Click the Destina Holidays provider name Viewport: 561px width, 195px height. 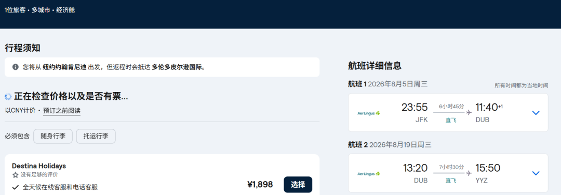39,166
